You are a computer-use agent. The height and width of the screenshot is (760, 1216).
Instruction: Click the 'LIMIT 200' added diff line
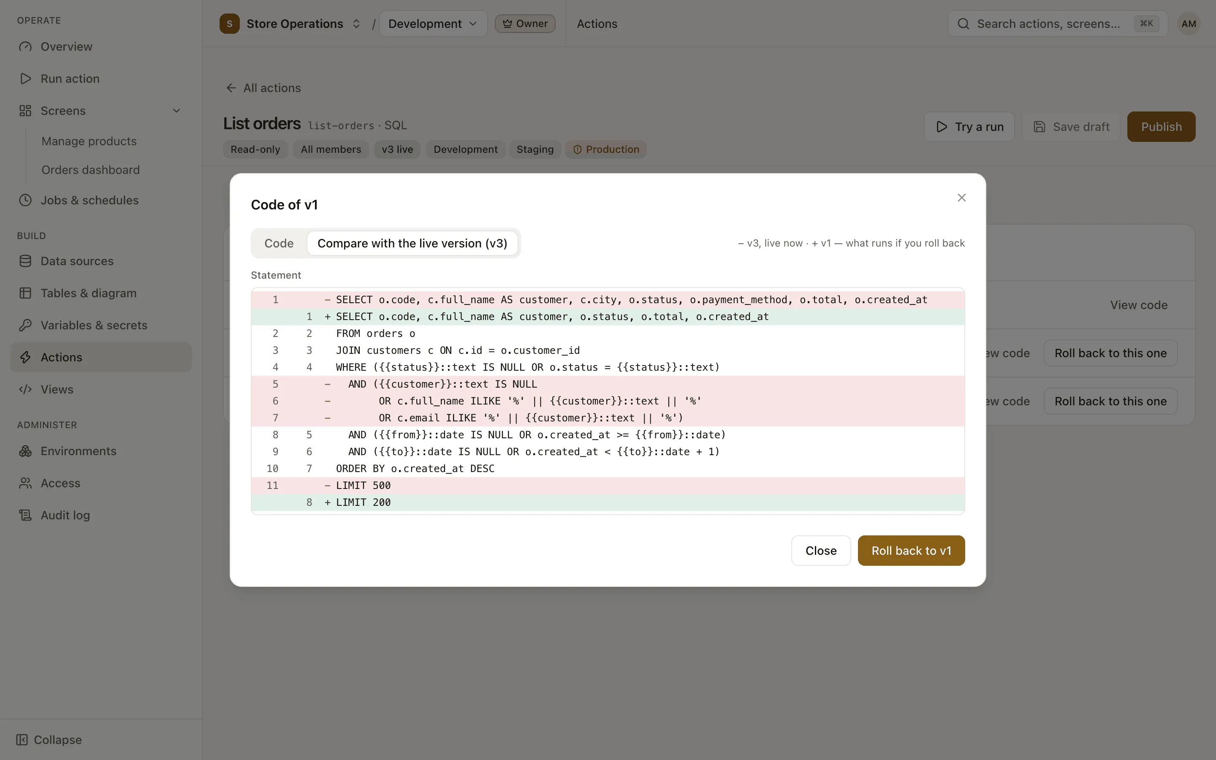click(608, 502)
